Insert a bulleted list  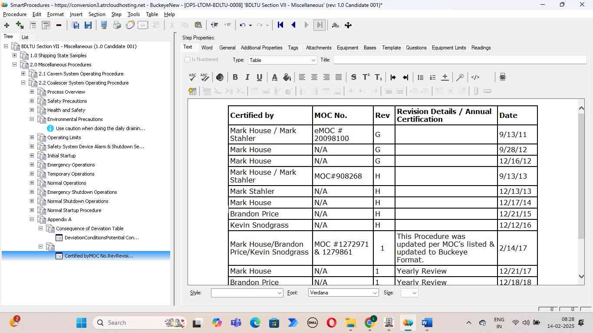[420, 77]
